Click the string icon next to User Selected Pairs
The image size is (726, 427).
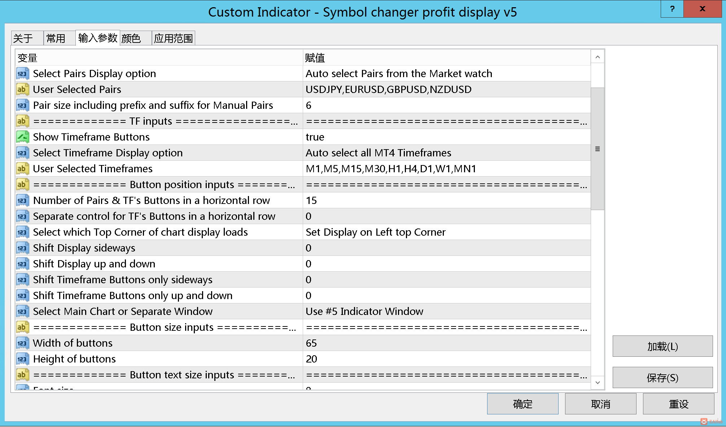pyautogui.click(x=22, y=89)
